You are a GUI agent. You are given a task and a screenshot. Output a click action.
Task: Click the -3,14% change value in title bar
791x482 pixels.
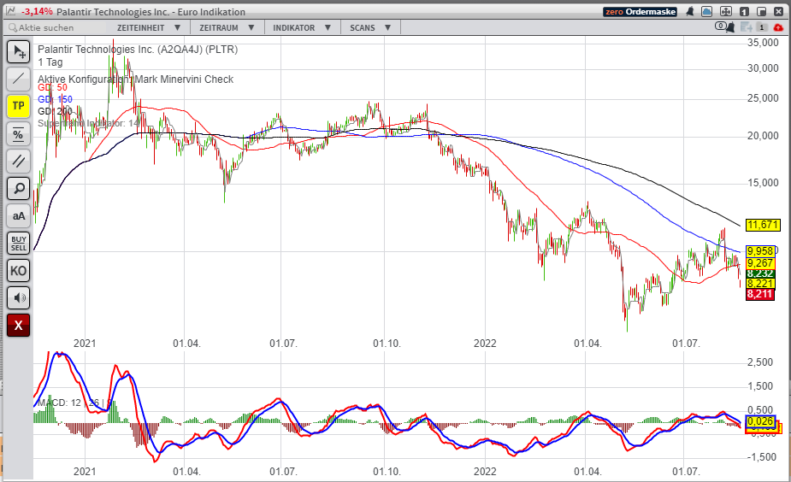coord(37,12)
